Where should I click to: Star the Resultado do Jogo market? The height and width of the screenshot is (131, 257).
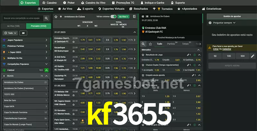click(x=143, y=55)
